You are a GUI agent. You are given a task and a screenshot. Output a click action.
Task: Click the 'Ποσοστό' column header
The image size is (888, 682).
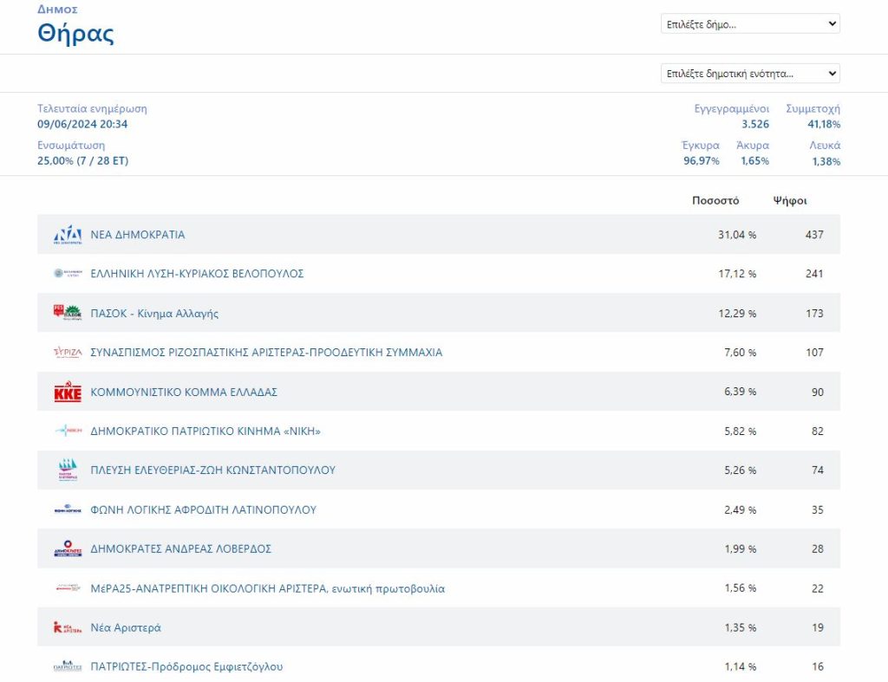[715, 200]
